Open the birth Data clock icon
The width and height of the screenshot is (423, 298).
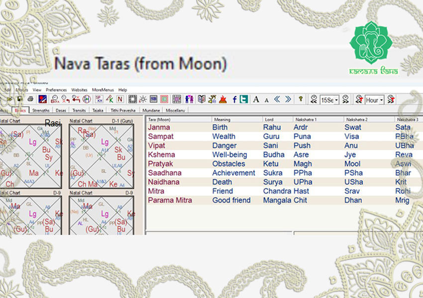(x=55, y=99)
